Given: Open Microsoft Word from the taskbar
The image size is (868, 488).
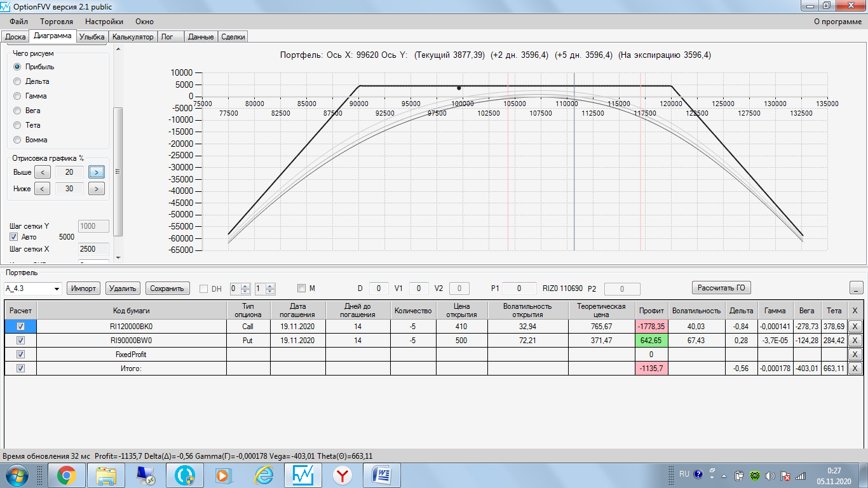Looking at the screenshot, I should click(382, 475).
